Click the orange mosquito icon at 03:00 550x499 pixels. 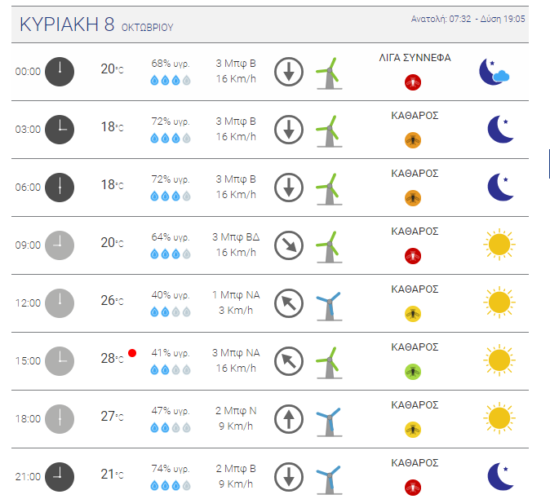point(414,139)
